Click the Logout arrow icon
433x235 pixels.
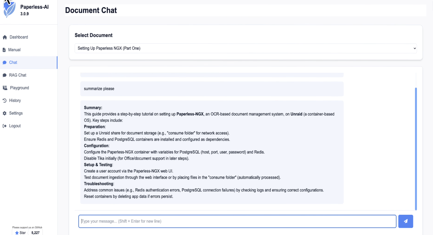pyautogui.click(x=5, y=126)
